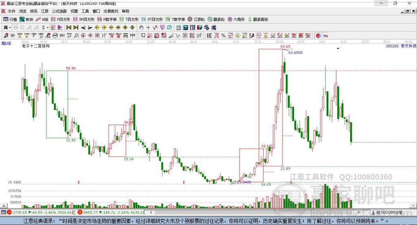Viewport: 417px width, 225px height.
Task: Jump to last bar with skip-to-end icon
Action: click(x=76, y=28)
